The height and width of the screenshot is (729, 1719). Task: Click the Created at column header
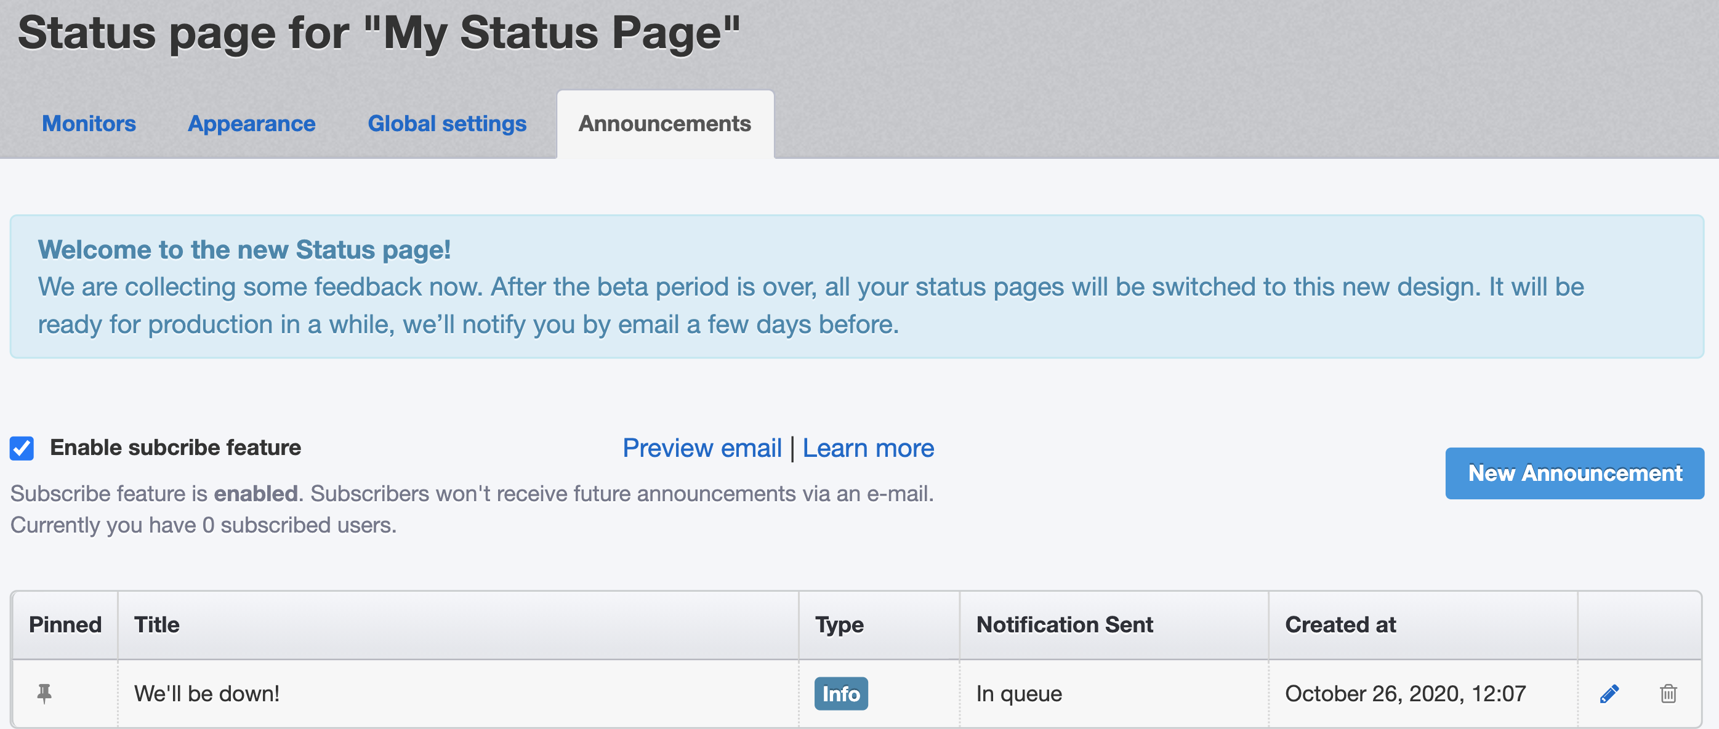pyautogui.click(x=1340, y=624)
